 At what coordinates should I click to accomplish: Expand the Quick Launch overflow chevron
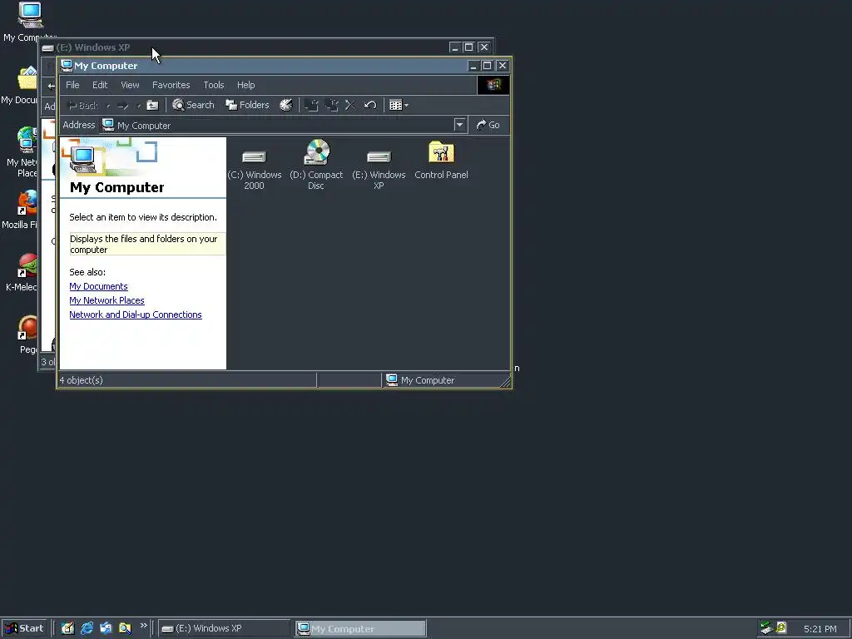[x=143, y=626]
